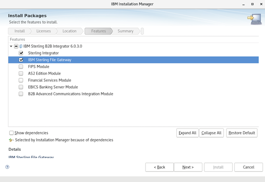Click the Collapse All button

[x=212, y=133]
